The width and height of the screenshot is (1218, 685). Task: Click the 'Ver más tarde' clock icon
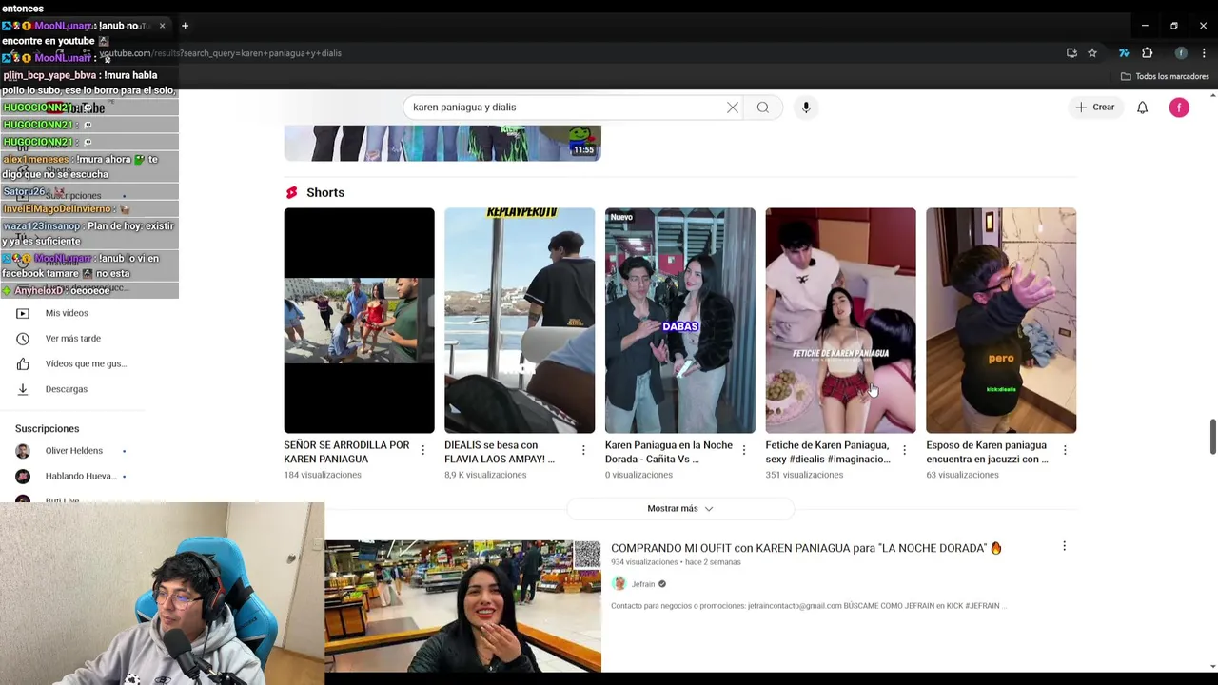tap(23, 339)
